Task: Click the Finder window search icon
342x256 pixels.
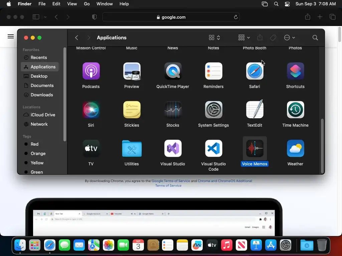Action: pos(315,38)
